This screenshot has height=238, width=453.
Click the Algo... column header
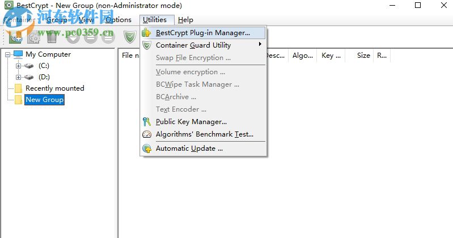[303, 56]
